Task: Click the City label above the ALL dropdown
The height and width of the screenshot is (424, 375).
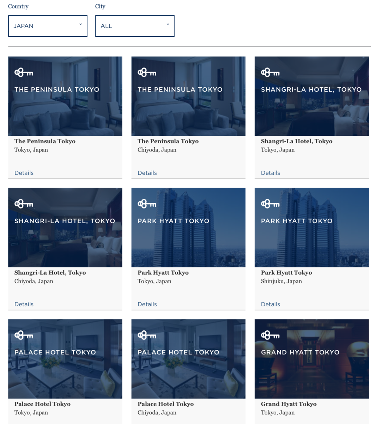Action: click(x=100, y=6)
